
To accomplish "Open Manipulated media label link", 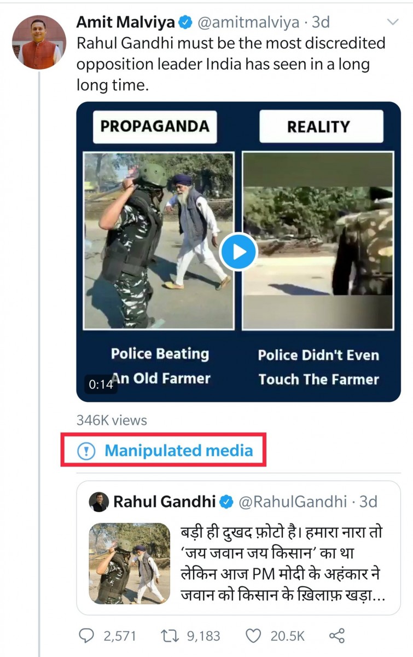I will click(178, 451).
